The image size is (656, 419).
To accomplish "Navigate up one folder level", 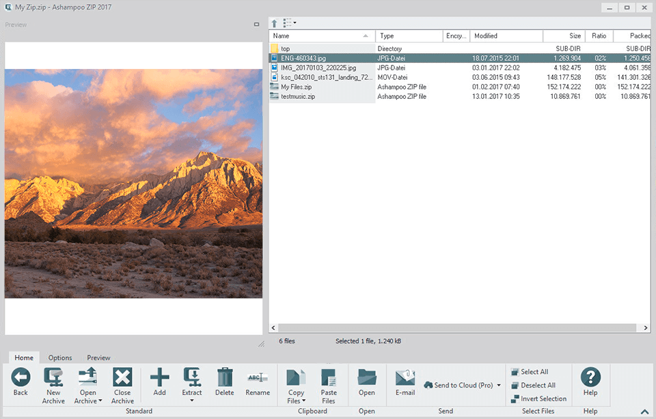I will click(x=274, y=23).
